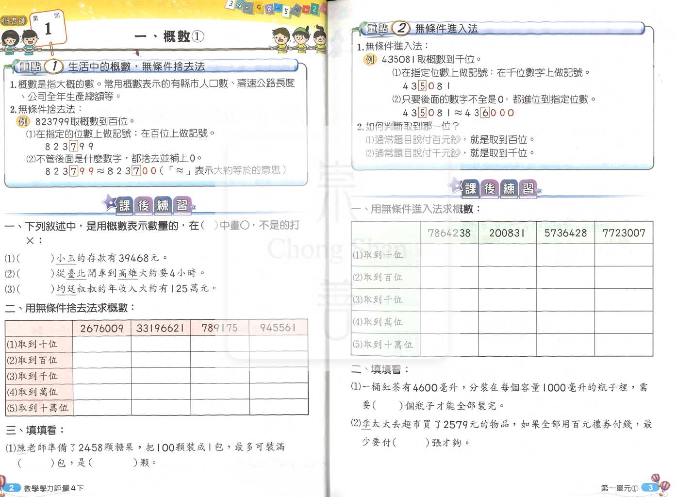Click the blank parentheses before "小玉的存款"

tap(36, 258)
